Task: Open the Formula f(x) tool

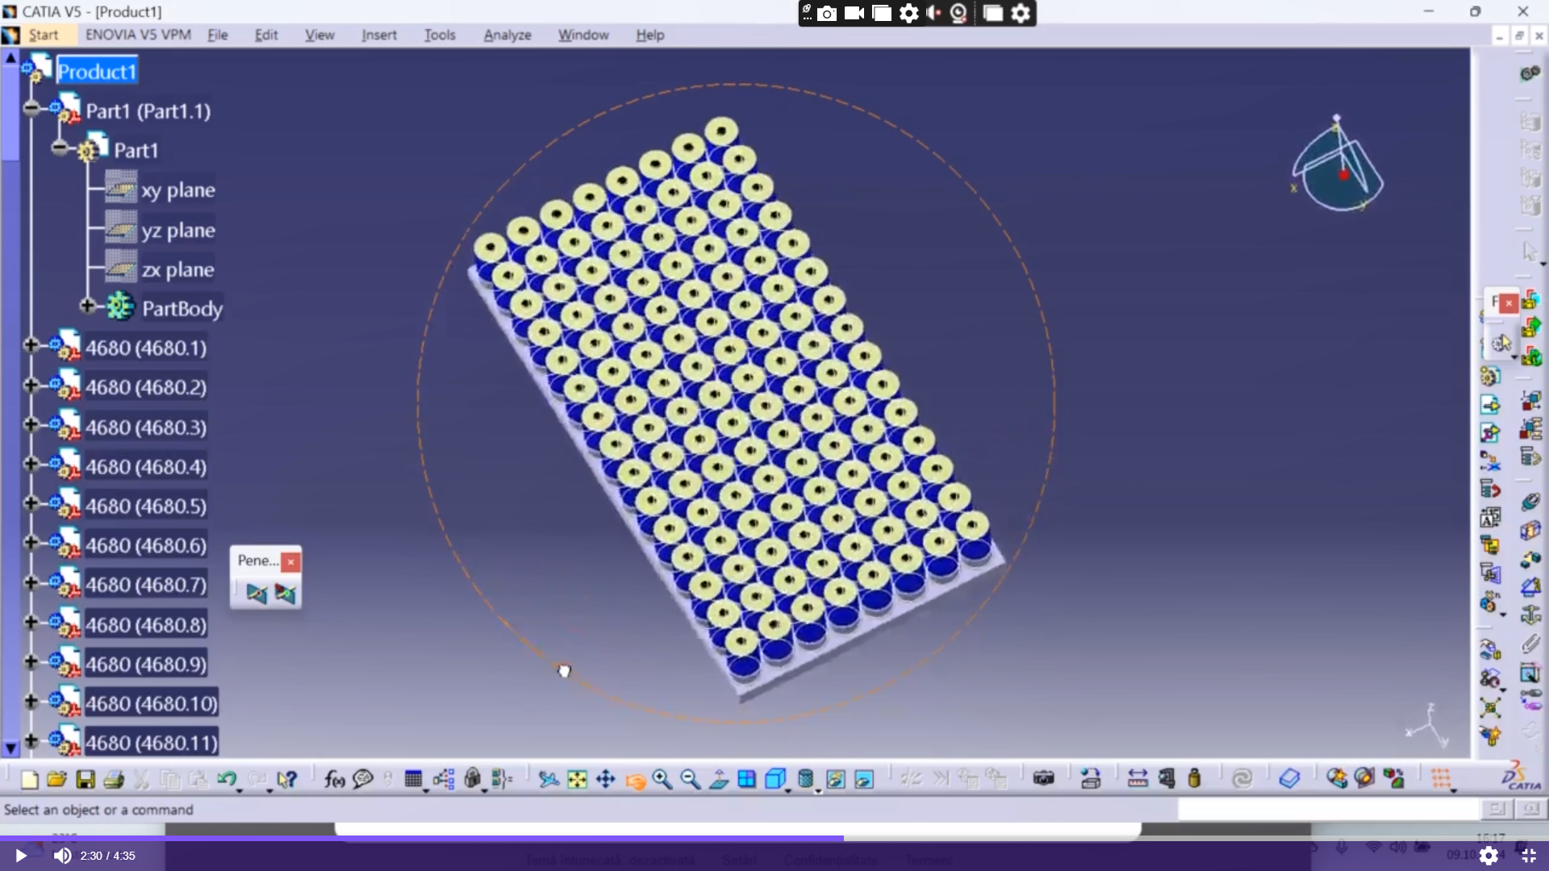Action: tap(334, 779)
